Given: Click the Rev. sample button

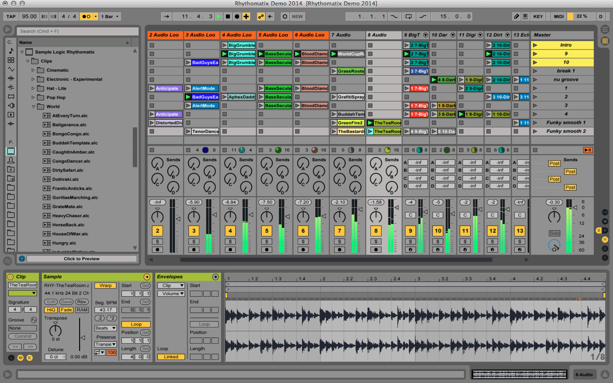Looking at the screenshot, I should click(82, 302).
